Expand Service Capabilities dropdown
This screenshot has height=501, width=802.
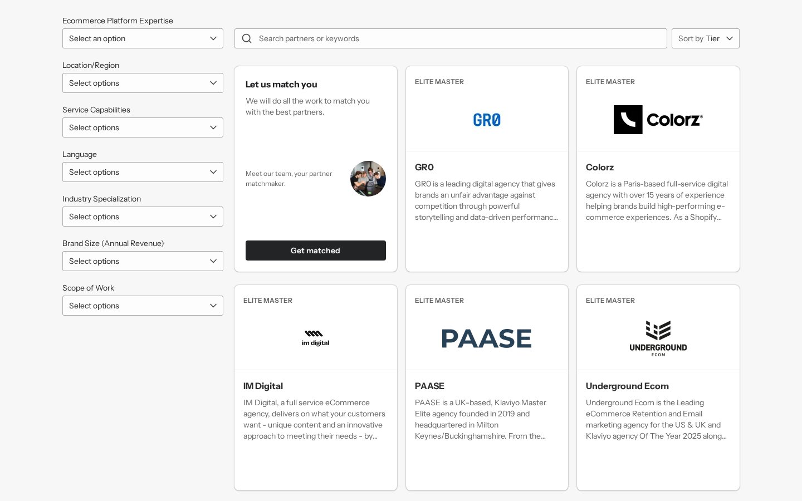pyautogui.click(x=143, y=127)
